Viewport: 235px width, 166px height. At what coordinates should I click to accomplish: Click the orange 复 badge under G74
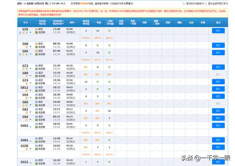pos(27,84)
